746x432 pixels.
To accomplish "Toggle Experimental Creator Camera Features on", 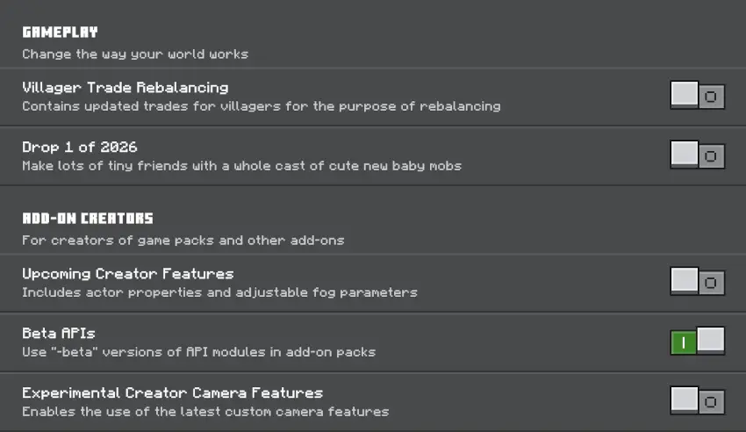I will click(x=697, y=401).
